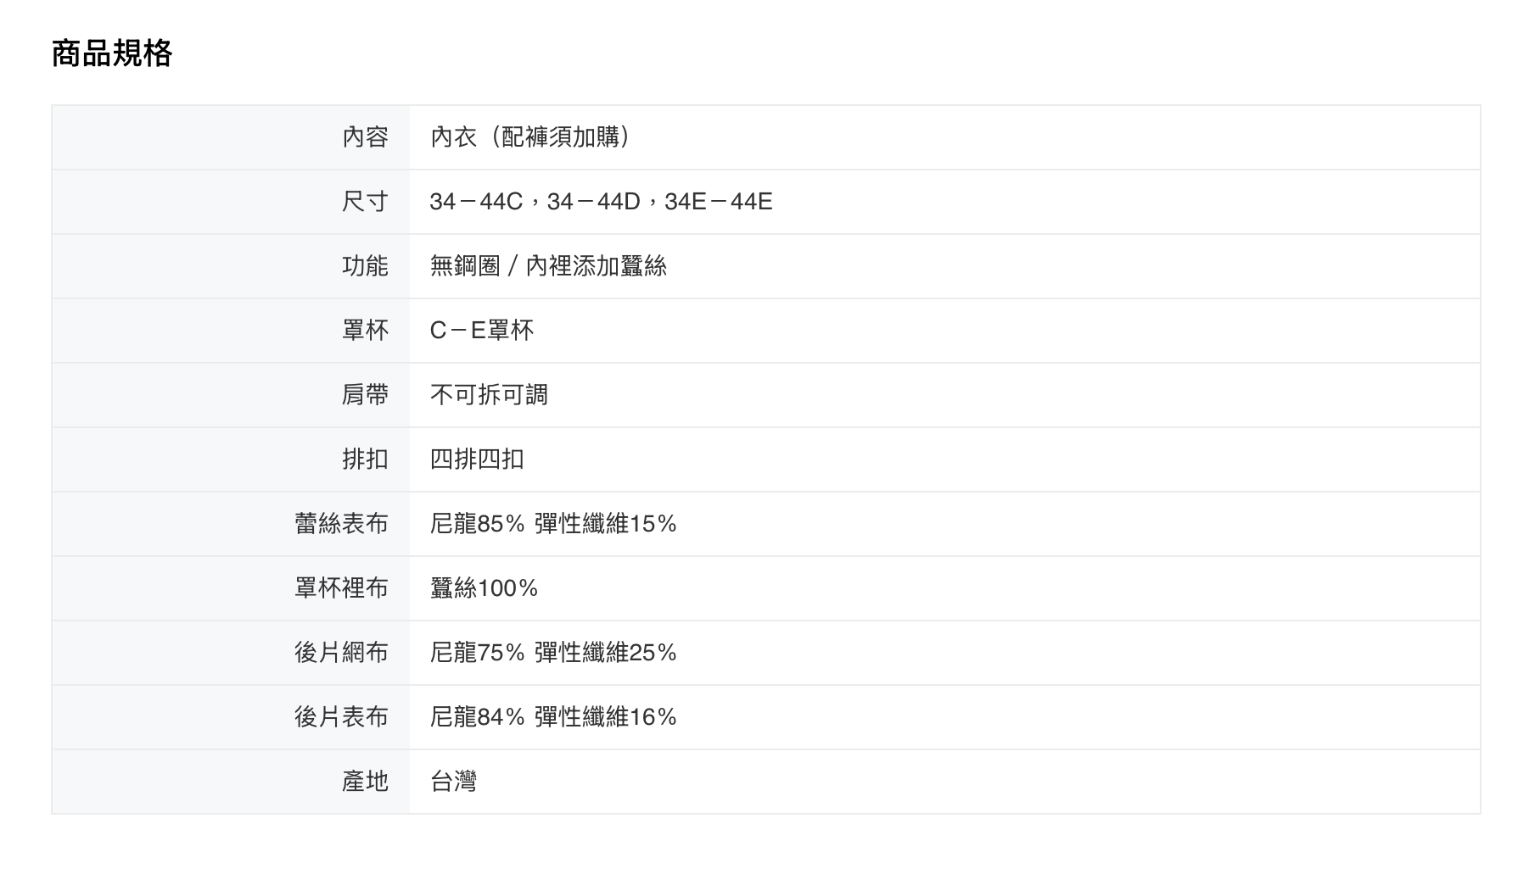Click the 內容 row label
The width and height of the screenshot is (1535, 874).
365,137
